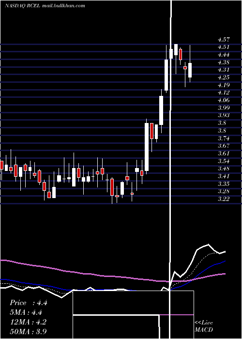Click the <<Live MACD label

(204, 326)
